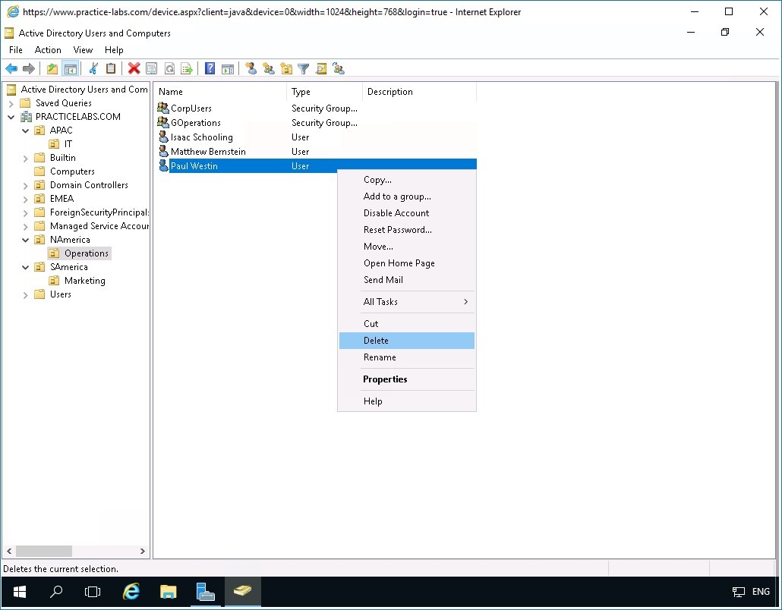Open File Explorer from the taskbar
The width and height of the screenshot is (782, 610).
pyautogui.click(x=168, y=592)
